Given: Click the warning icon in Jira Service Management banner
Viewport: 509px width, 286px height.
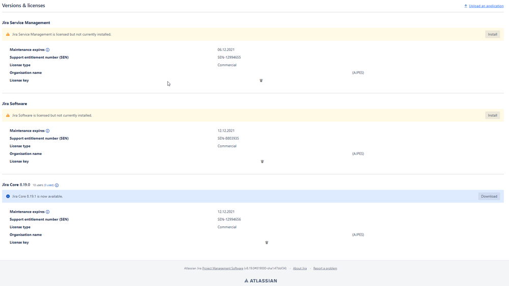Looking at the screenshot, I should [8, 34].
